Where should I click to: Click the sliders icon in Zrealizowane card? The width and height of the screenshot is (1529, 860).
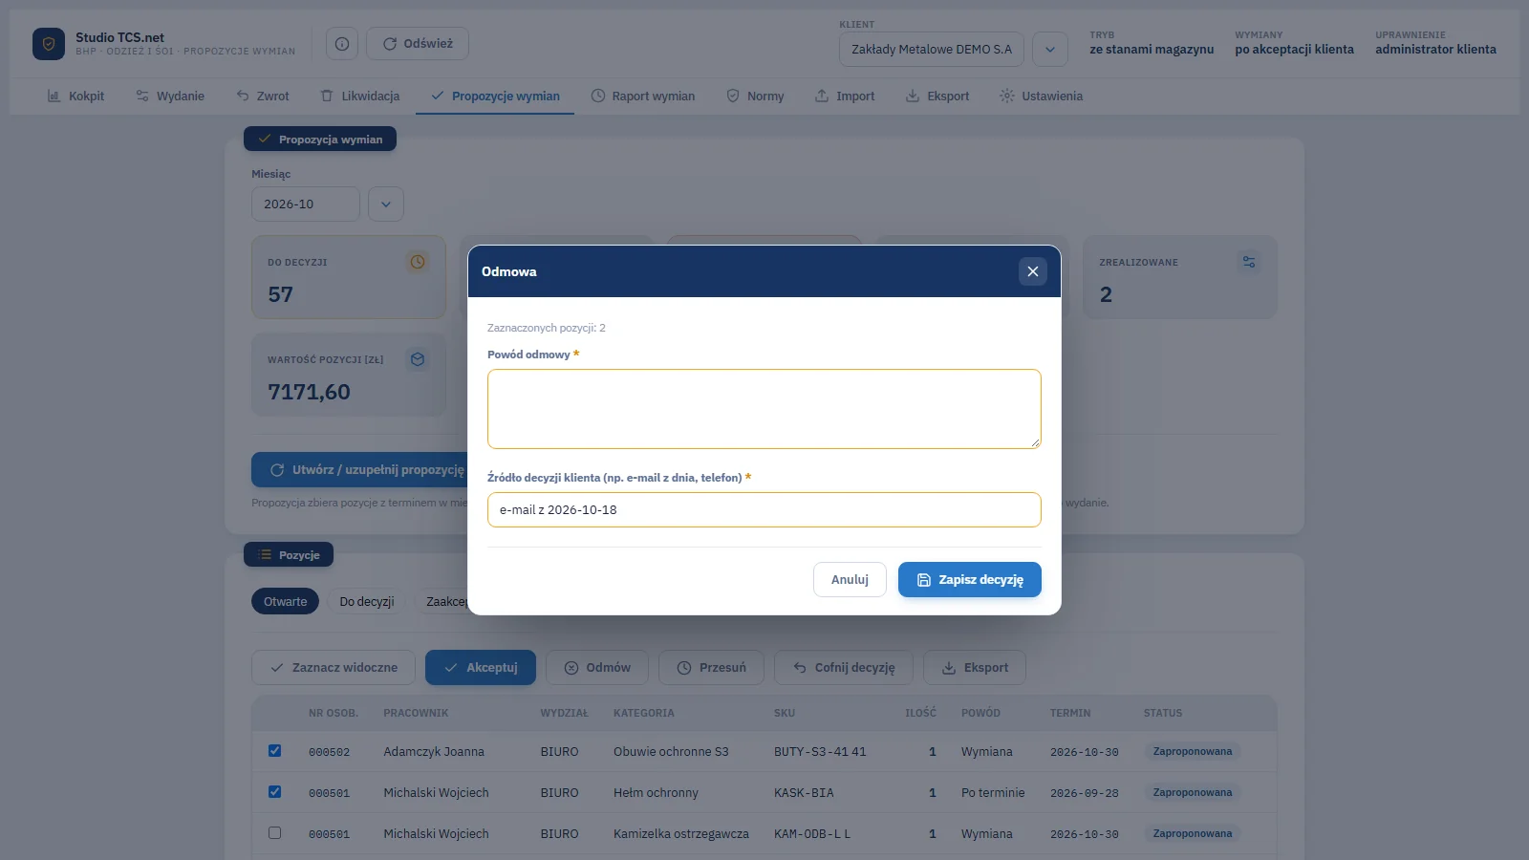[1249, 262]
